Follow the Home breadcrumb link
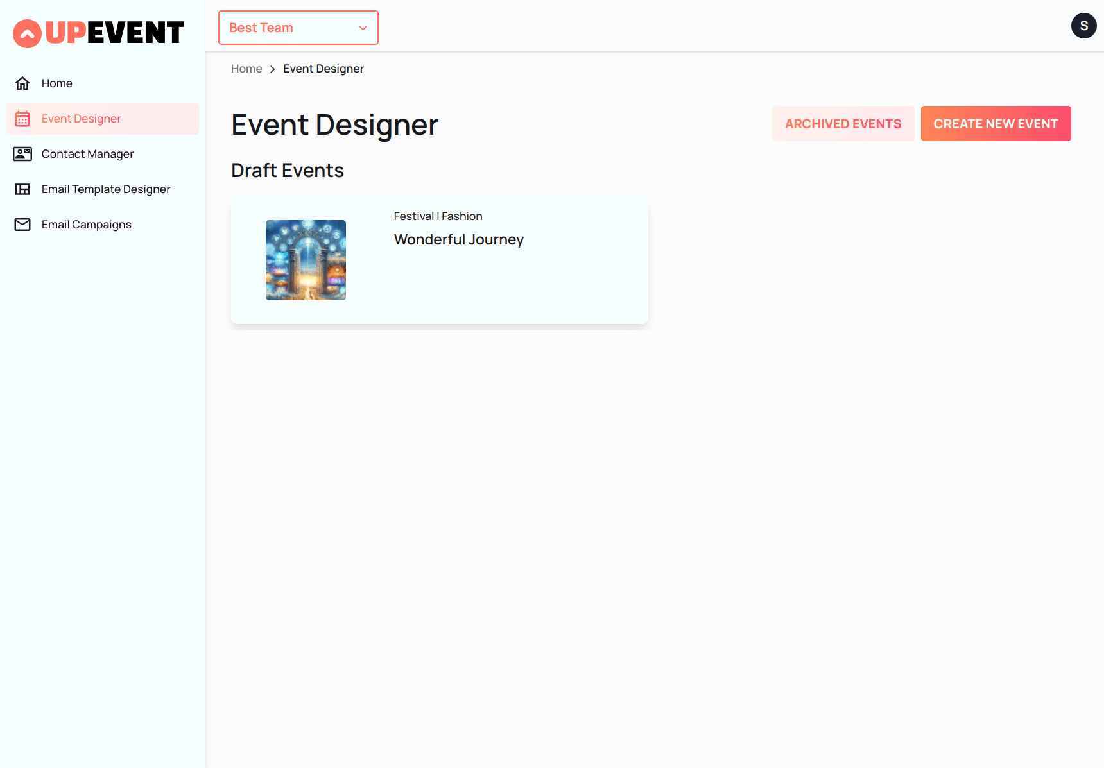This screenshot has height=768, width=1104. click(246, 69)
